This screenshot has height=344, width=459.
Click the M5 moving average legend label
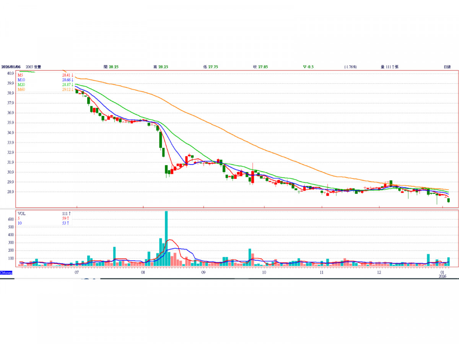20,75
